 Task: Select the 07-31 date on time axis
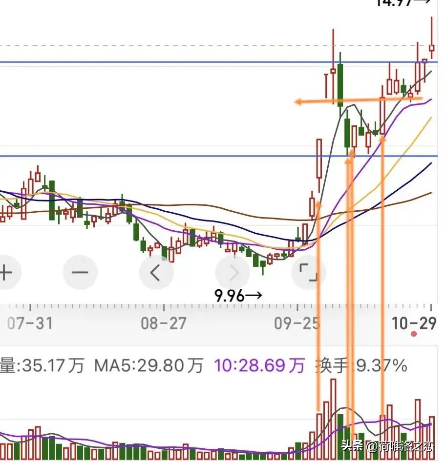(x=29, y=323)
